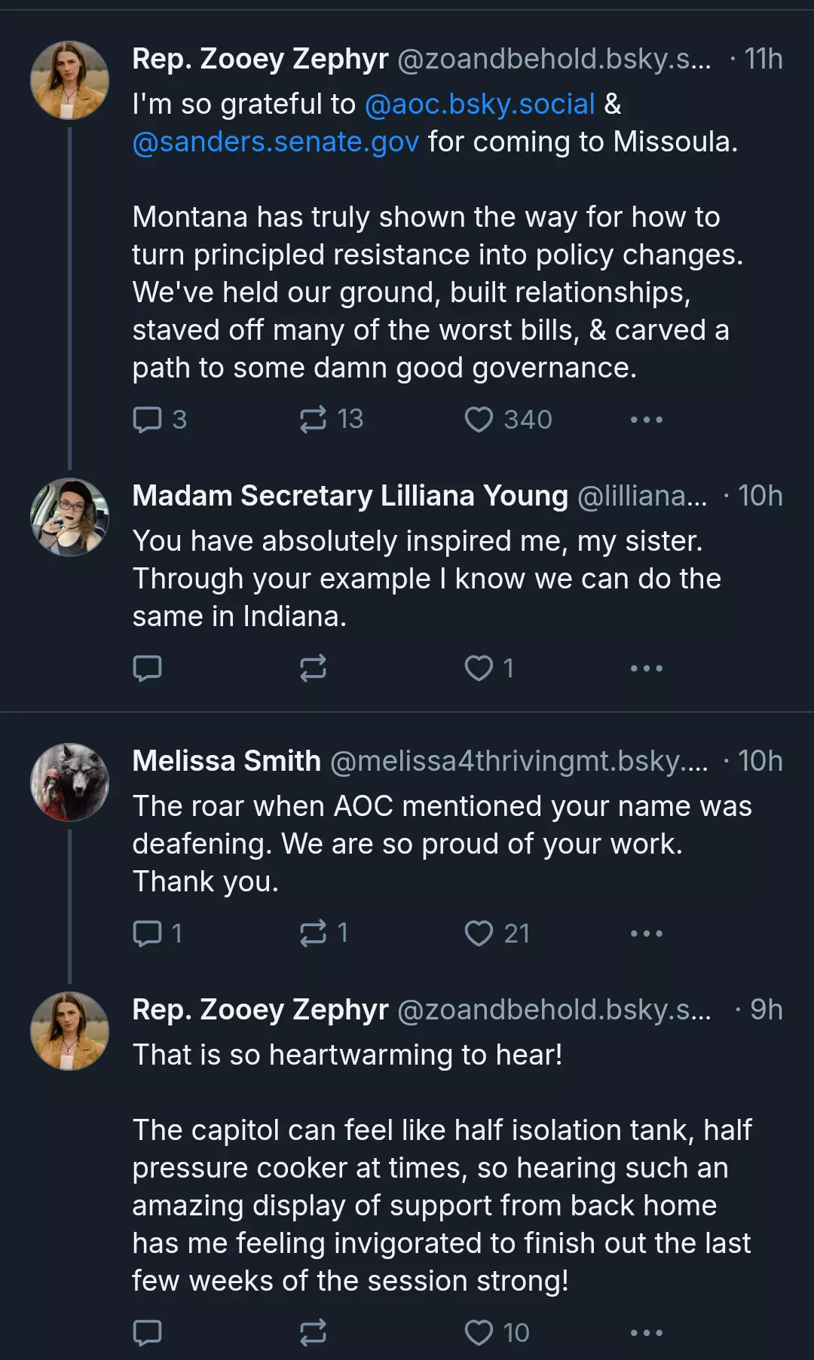Reply to Melissa Smith's comment
Viewport: 814px width, 1360px height.
pyautogui.click(x=148, y=934)
